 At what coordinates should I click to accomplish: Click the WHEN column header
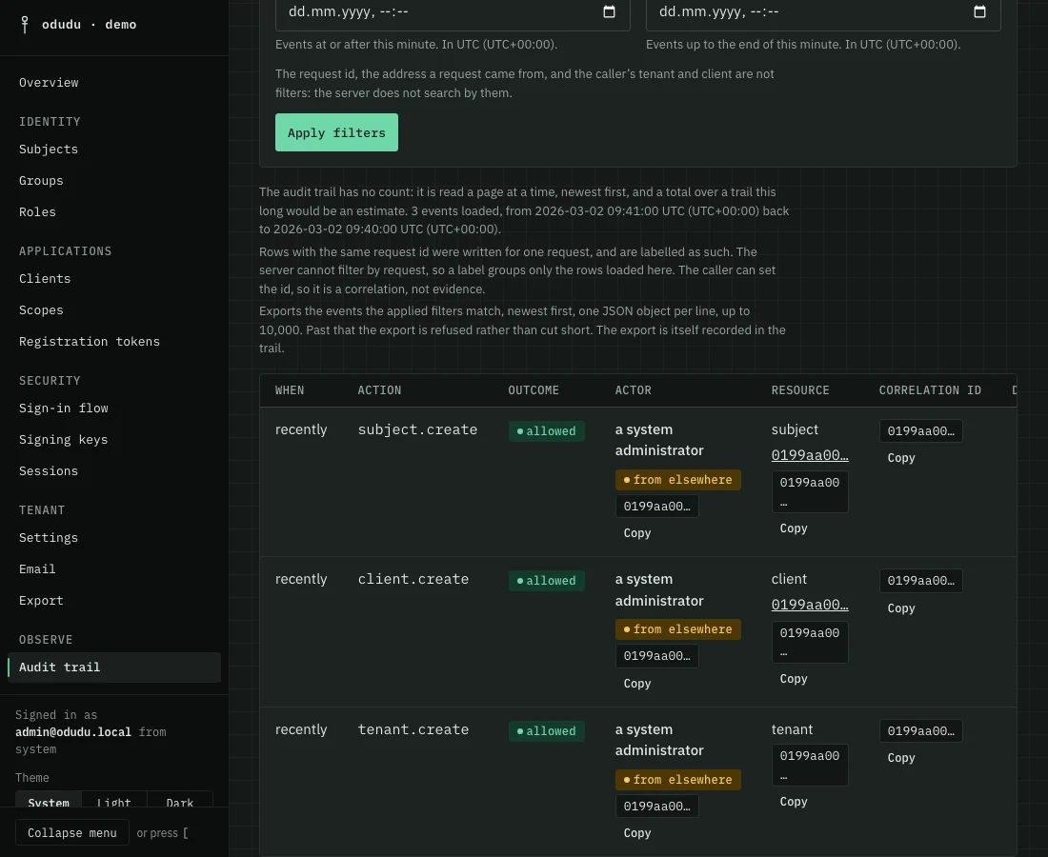[x=290, y=390]
